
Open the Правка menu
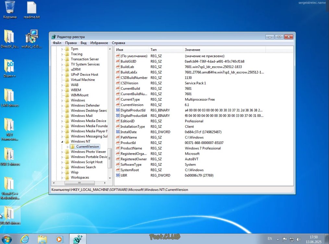click(x=71, y=43)
